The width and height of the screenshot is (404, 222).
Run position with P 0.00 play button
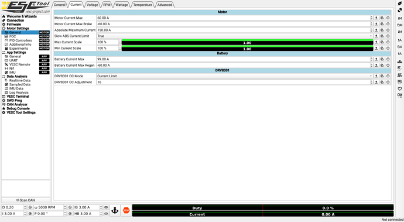[x=70, y=214]
